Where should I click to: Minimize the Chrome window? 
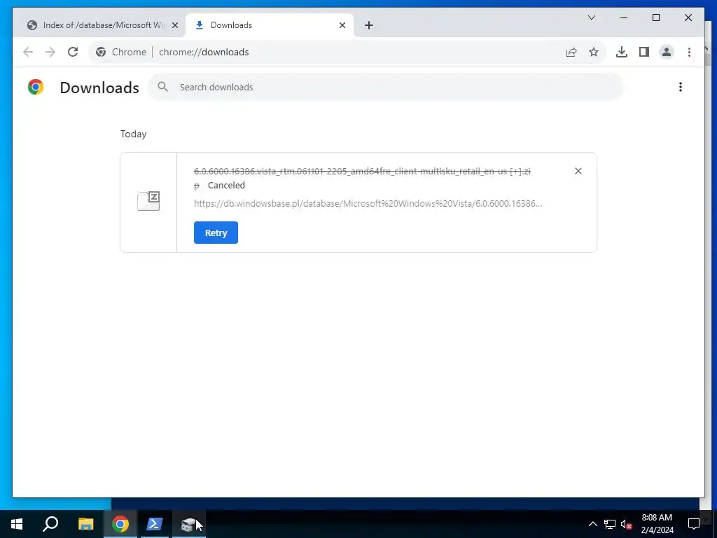click(624, 18)
